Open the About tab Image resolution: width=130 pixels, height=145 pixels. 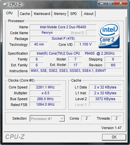pyautogui.click(x=88, y=14)
